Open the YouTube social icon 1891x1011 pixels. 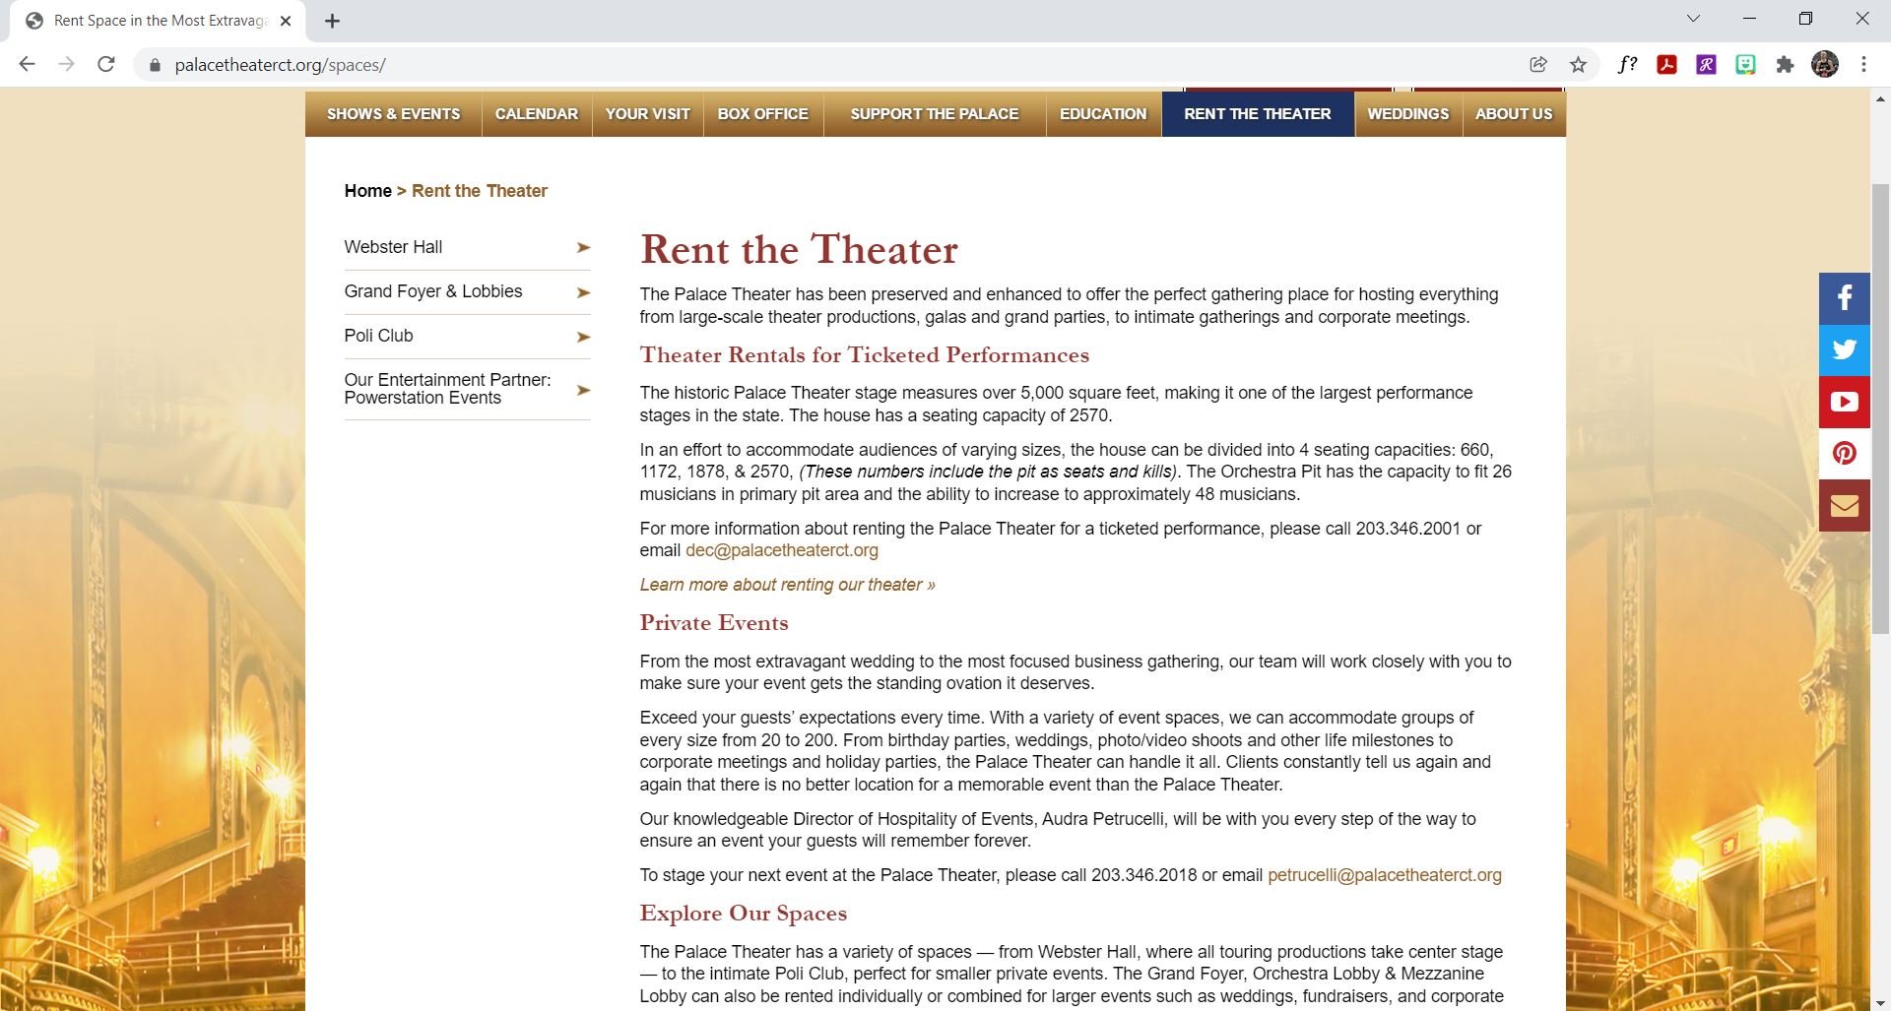click(1844, 402)
